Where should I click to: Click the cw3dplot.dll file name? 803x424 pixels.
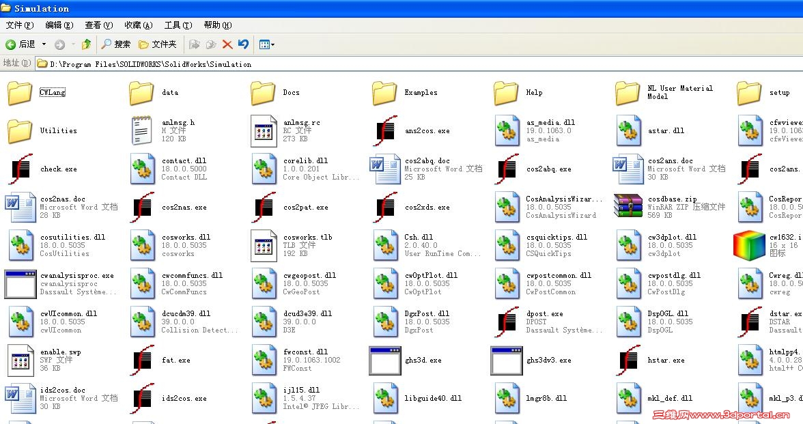[x=672, y=237]
